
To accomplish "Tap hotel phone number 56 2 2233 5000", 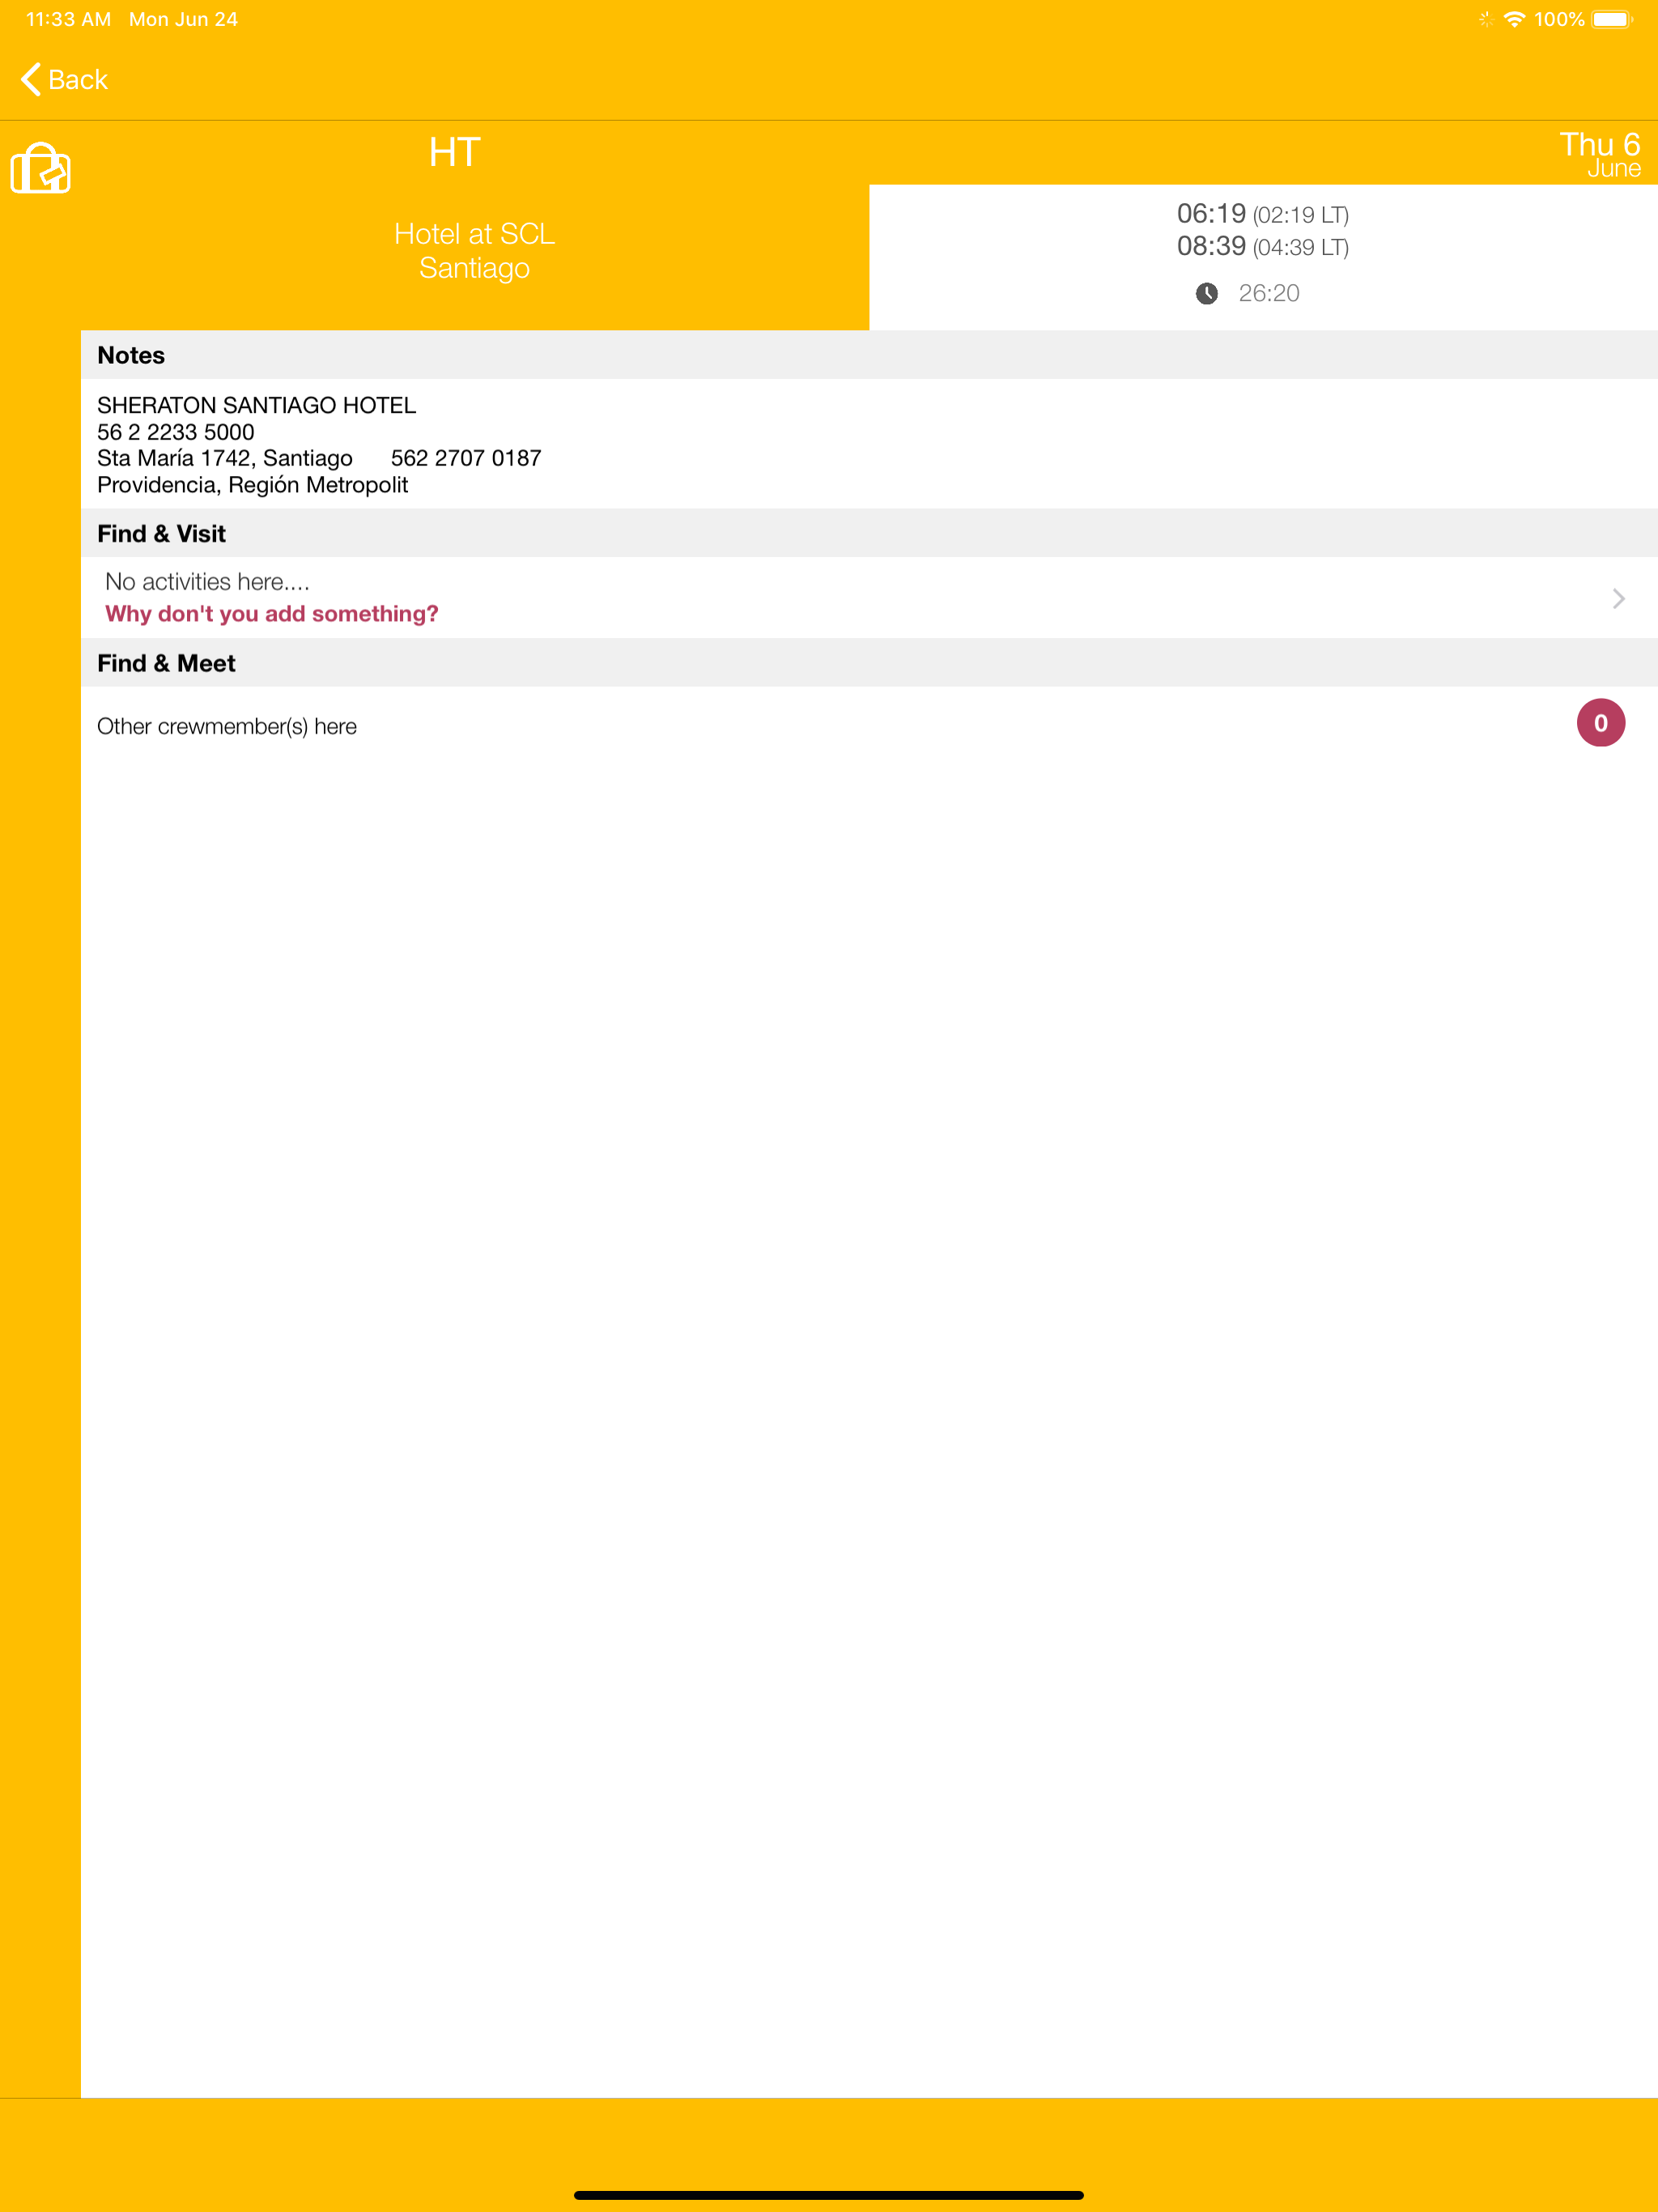I will (175, 432).
